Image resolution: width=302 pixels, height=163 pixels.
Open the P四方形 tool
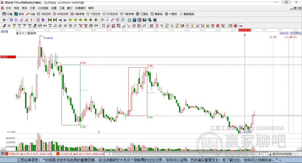pyautogui.click(x=44, y=14)
